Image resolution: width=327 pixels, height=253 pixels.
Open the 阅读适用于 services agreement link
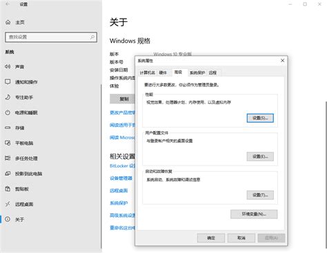[122, 125]
